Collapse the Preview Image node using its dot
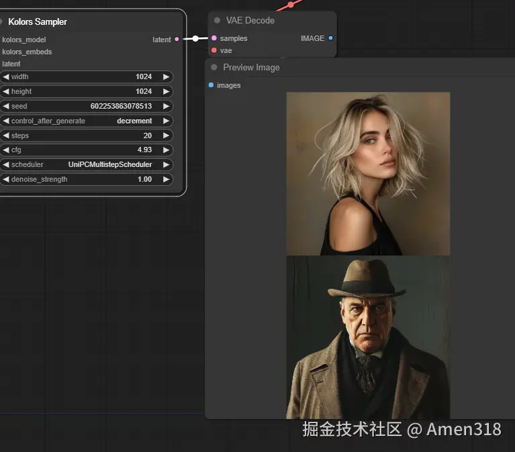This screenshot has height=452, width=515. [214, 68]
